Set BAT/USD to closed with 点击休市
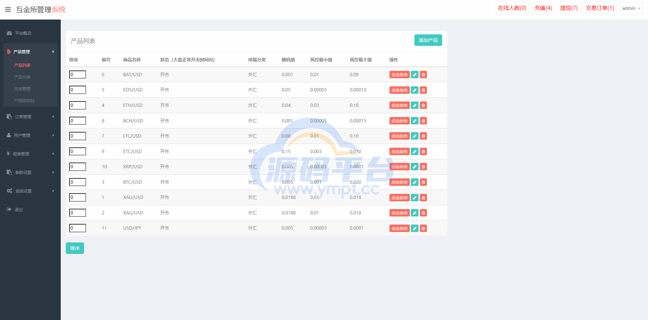648x320 pixels. 400,75
